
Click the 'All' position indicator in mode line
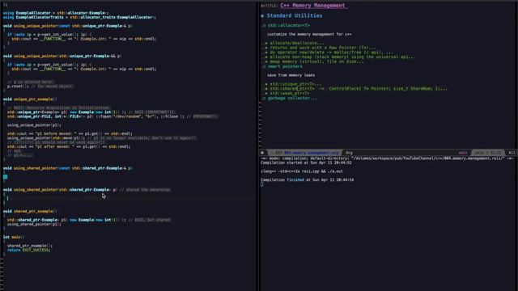point(512,153)
